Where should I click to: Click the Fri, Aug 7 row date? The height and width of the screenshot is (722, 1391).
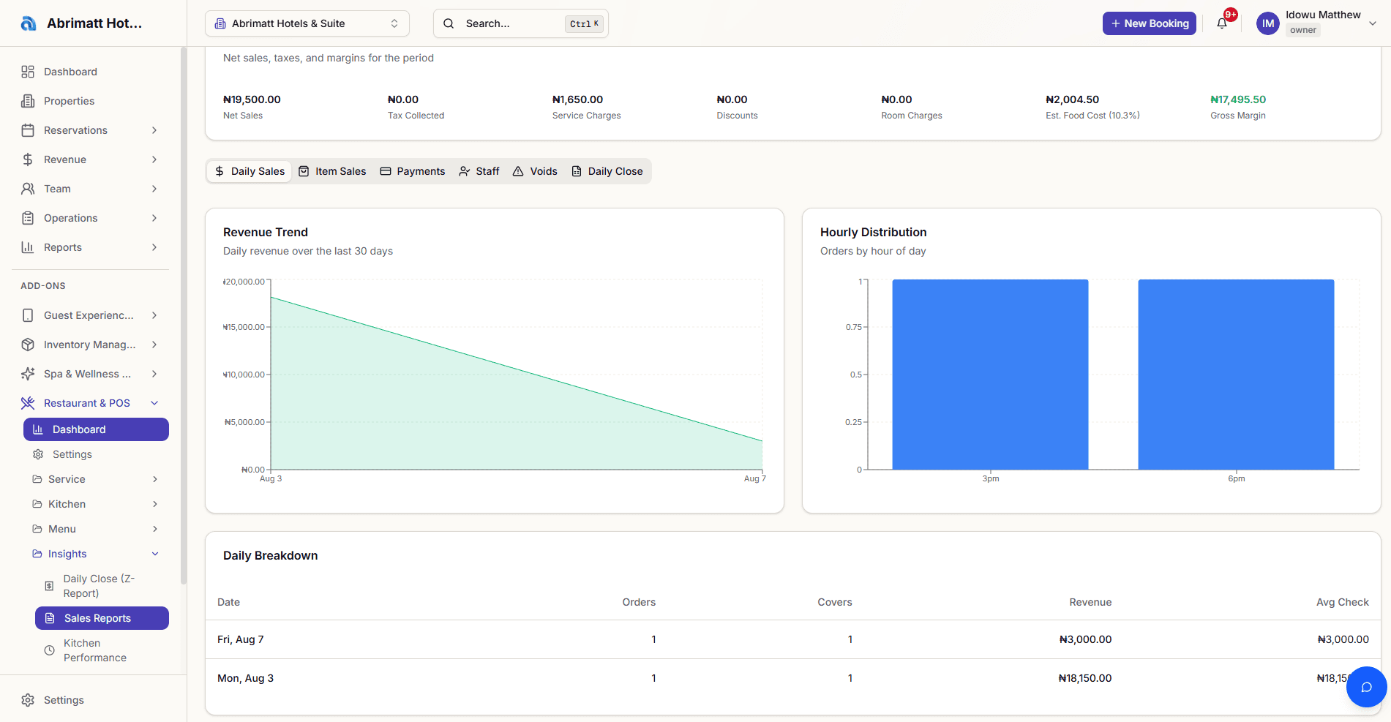coord(241,639)
